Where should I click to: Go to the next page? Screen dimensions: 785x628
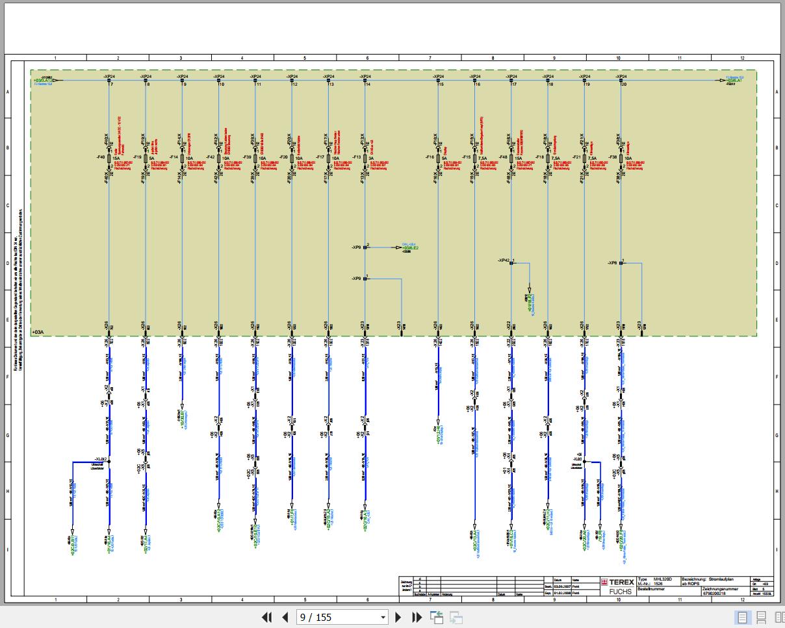[398, 617]
